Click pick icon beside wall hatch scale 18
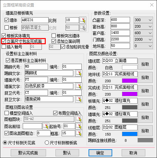Screen dimensions: 157x158 point(83,20)
